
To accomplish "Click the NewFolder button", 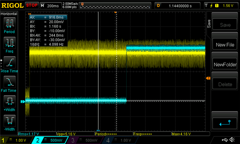I will tap(225, 64).
